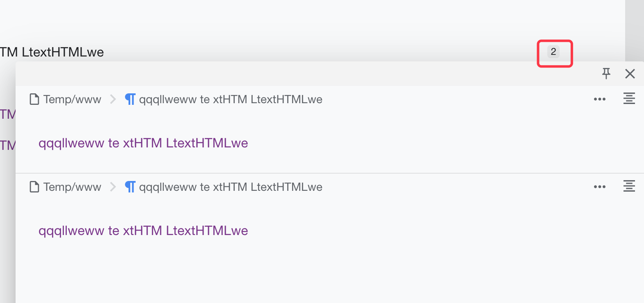Toggle the context lines icon of the first reference

[629, 99]
